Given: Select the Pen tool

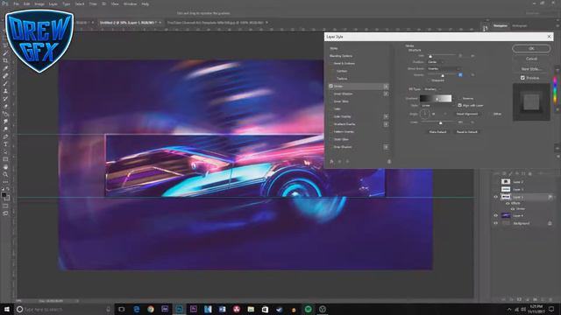Looking at the screenshot, I should pos(5,136).
